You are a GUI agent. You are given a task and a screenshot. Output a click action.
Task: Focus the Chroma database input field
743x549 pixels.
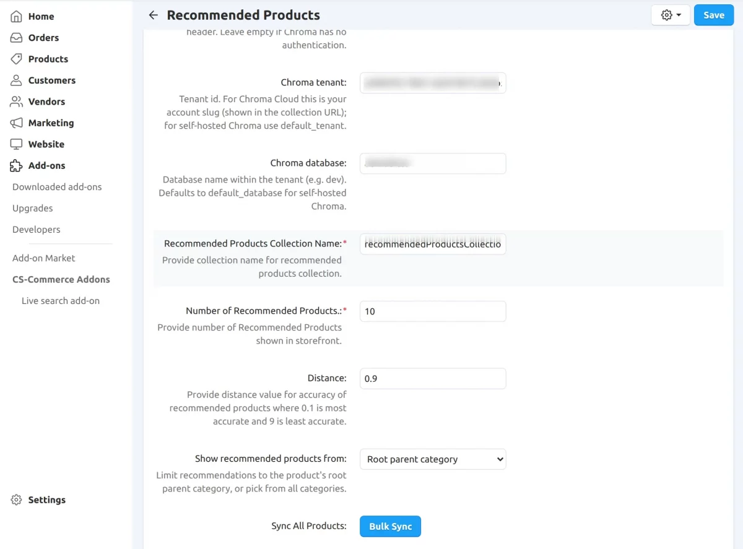point(433,163)
